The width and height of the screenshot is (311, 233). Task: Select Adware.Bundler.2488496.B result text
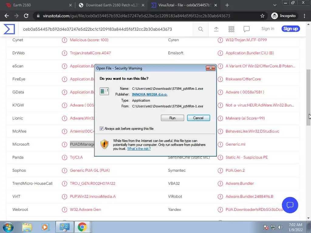[249, 196]
